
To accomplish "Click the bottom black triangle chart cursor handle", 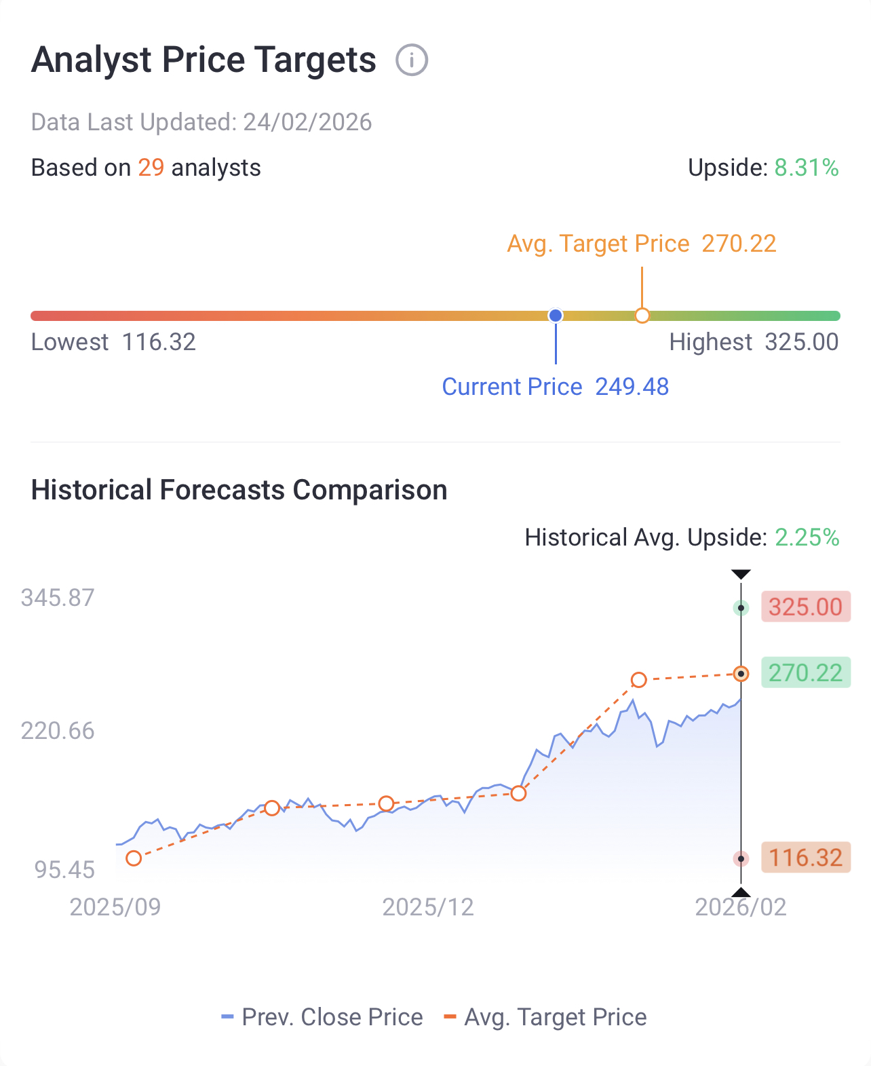I will click(x=741, y=892).
